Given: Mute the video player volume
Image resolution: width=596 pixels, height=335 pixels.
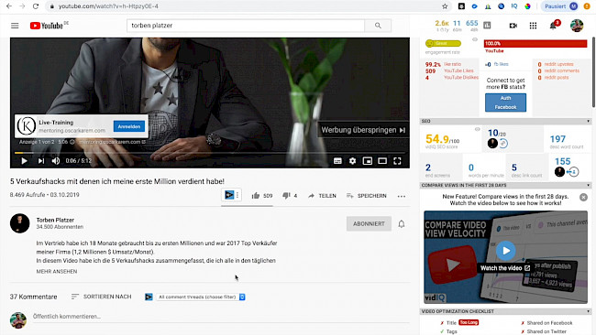Looking at the screenshot, I should (56, 161).
